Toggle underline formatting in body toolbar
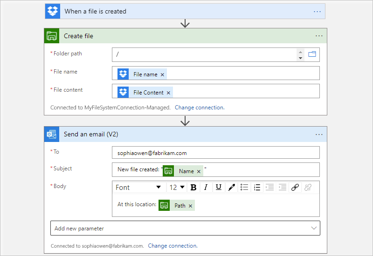 tap(218, 188)
